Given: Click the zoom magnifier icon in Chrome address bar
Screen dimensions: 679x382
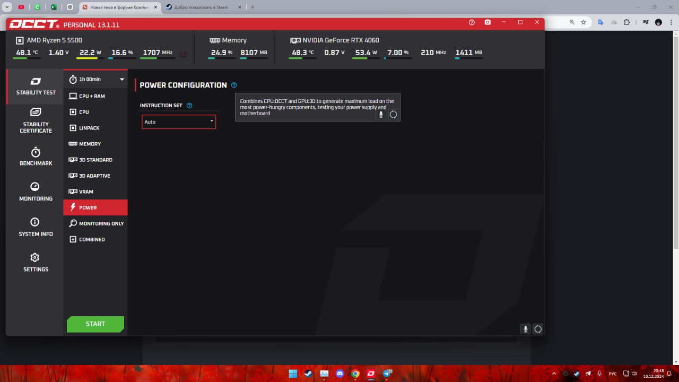Looking at the screenshot, I should pyautogui.click(x=572, y=22).
